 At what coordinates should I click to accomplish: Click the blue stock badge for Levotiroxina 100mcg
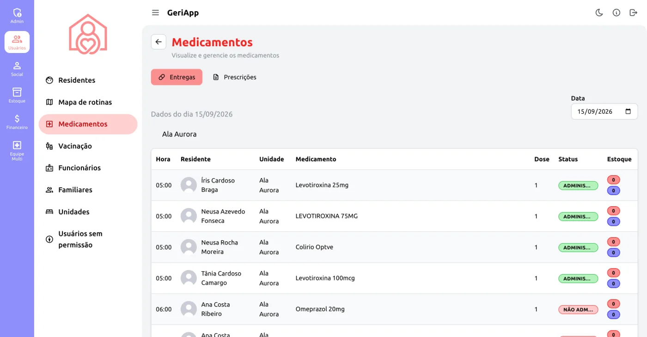click(x=613, y=284)
